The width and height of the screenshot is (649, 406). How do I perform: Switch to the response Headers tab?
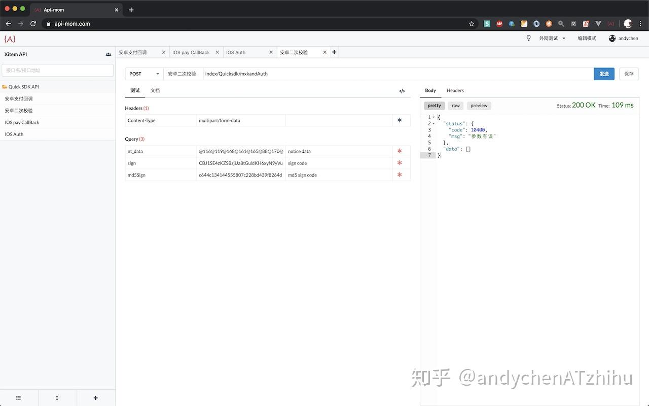[455, 90]
